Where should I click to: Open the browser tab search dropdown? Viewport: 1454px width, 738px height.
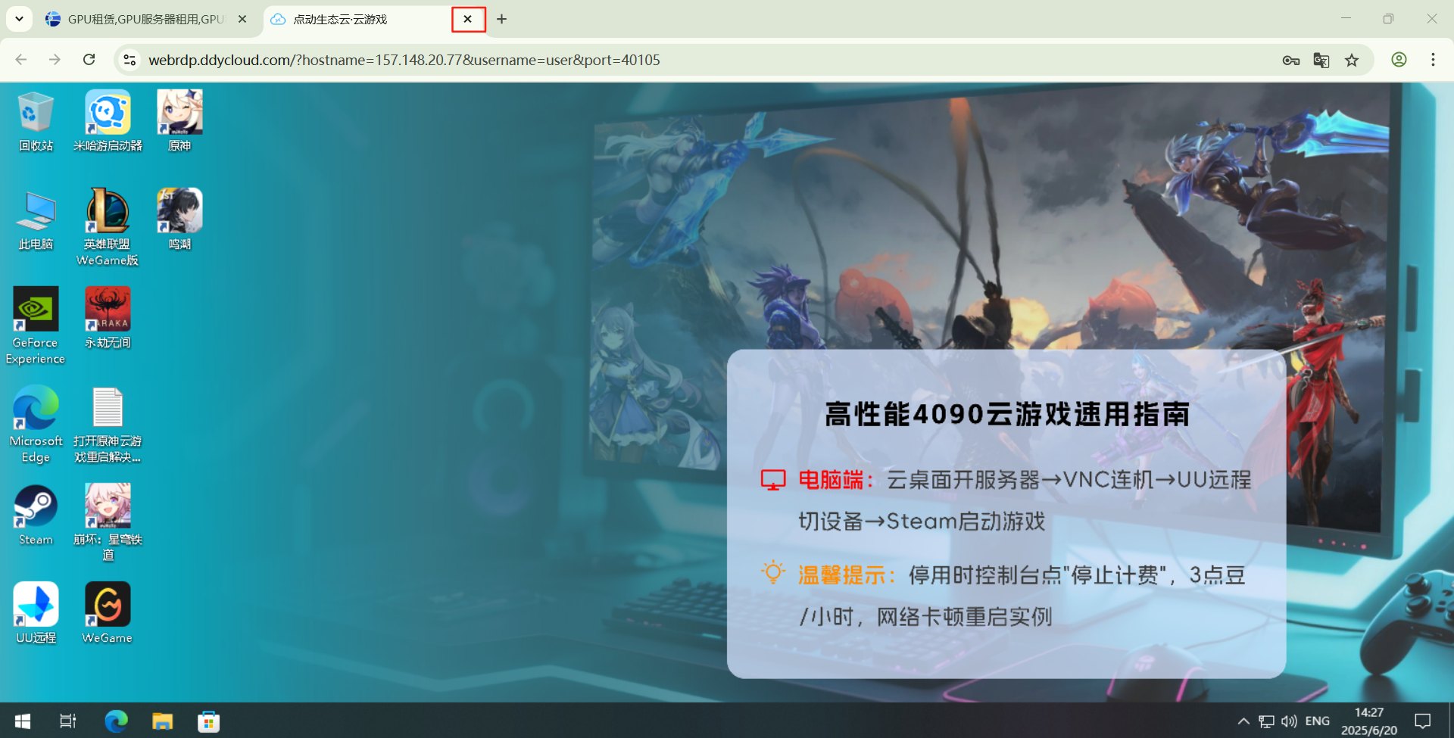(x=19, y=19)
